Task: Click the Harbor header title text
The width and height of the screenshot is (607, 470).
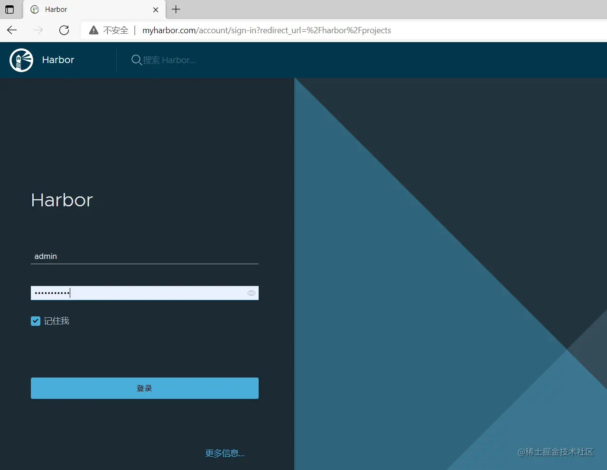Action: tap(58, 60)
